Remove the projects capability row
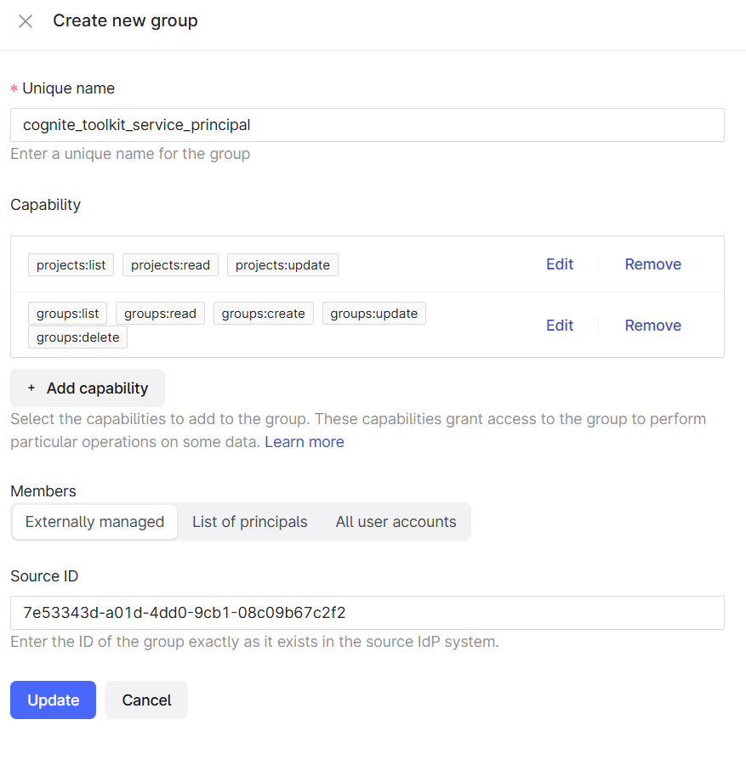 pyautogui.click(x=652, y=264)
